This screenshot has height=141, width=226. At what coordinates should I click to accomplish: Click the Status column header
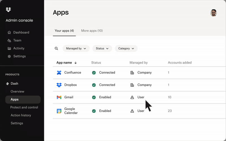(96, 62)
